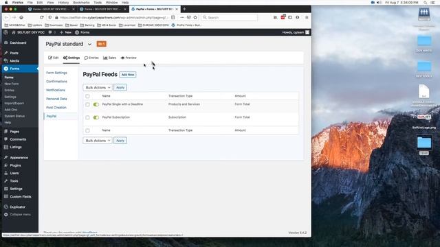Open Appearance in the WordPress sidebar
The width and height of the screenshot is (440, 247).
point(19,158)
